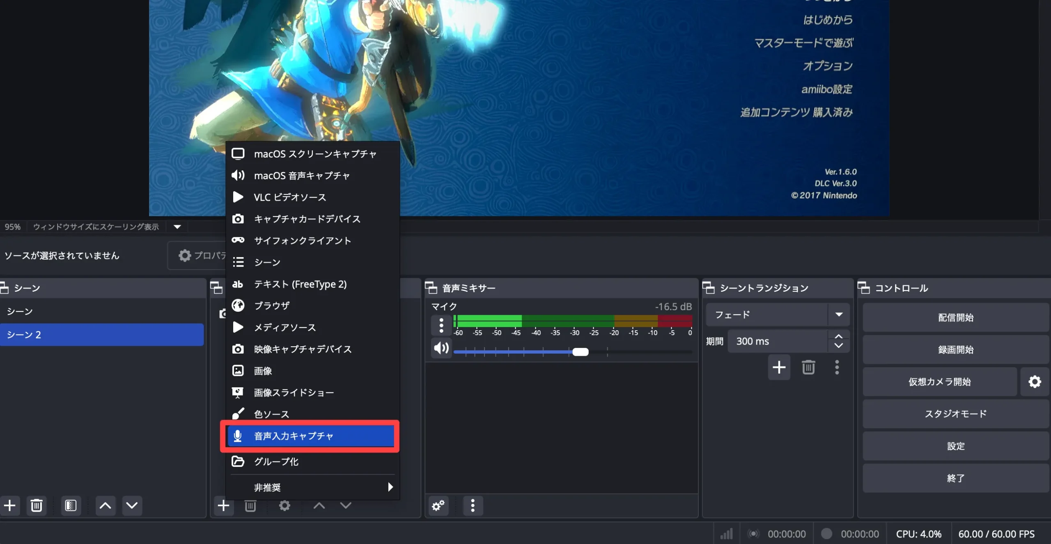Click the monitor icon beside macOS スクリーンキャプチャ

238,154
